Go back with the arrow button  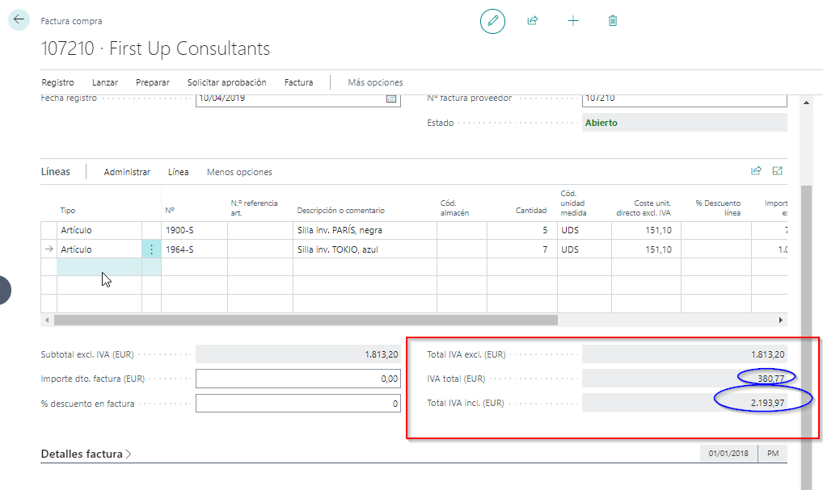click(x=19, y=20)
